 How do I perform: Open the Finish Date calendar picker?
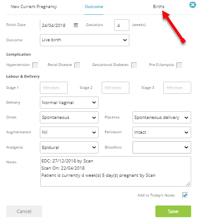click(x=76, y=25)
